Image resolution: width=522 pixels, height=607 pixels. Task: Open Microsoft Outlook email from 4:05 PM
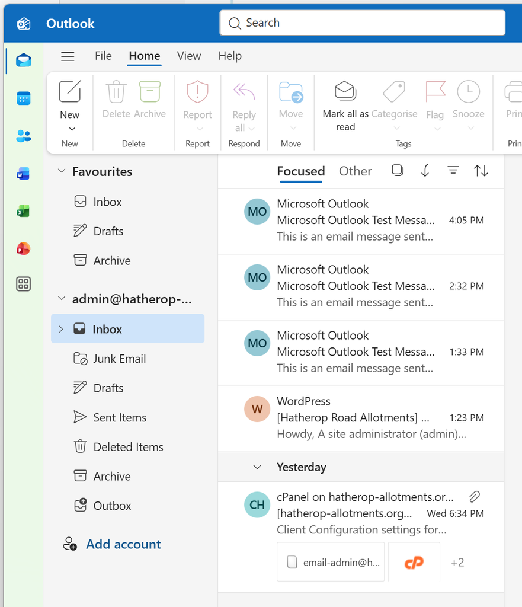[361, 221]
